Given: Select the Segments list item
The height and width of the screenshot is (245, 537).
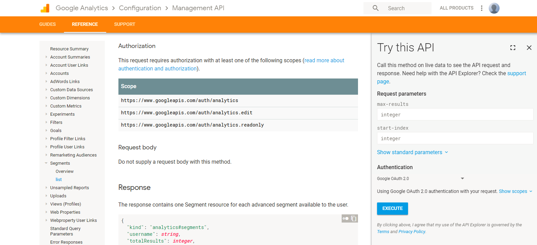Looking at the screenshot, I should point(59,180).
